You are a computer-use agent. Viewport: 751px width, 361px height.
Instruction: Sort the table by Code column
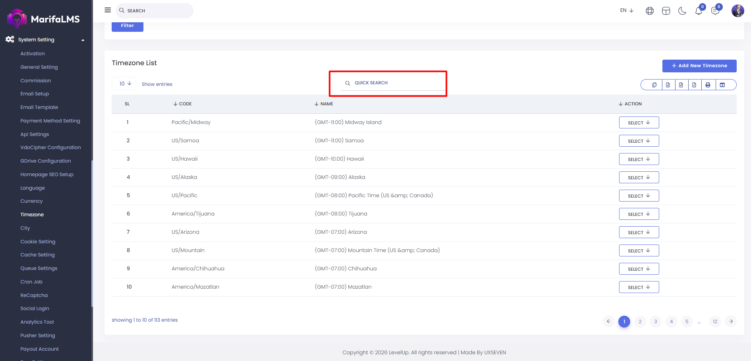tap(183, 104)
